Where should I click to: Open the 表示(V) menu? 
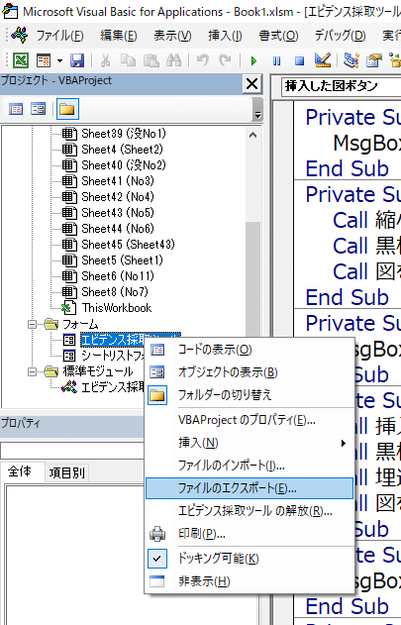tap(172, 36)
